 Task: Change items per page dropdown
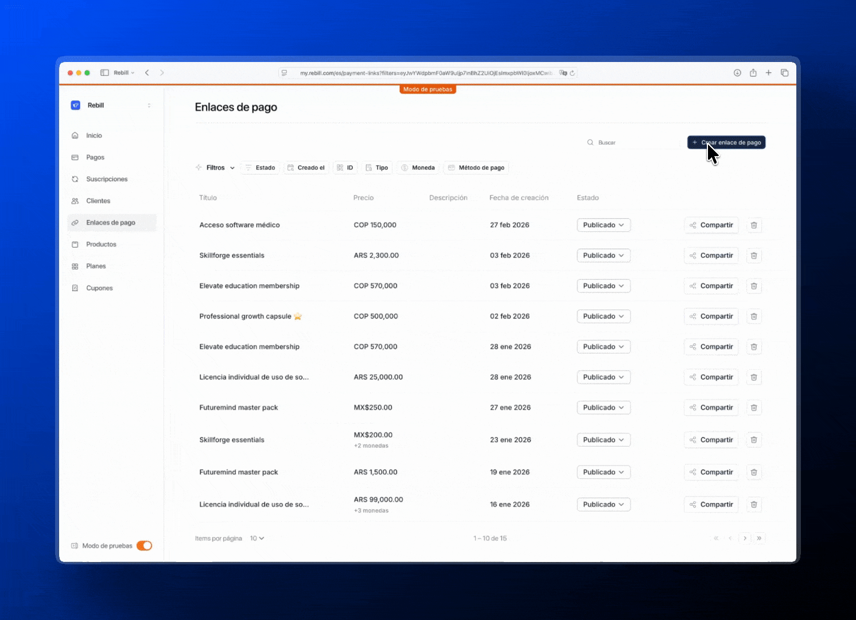click(x=257, y=538)
